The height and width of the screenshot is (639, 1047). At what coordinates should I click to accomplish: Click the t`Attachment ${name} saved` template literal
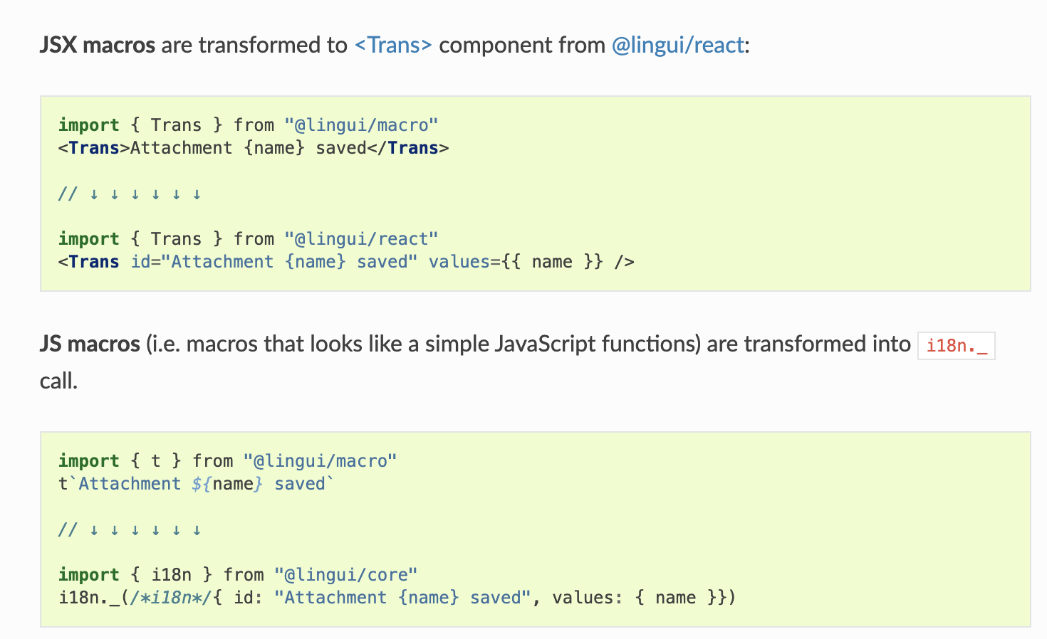pos(196,484)
